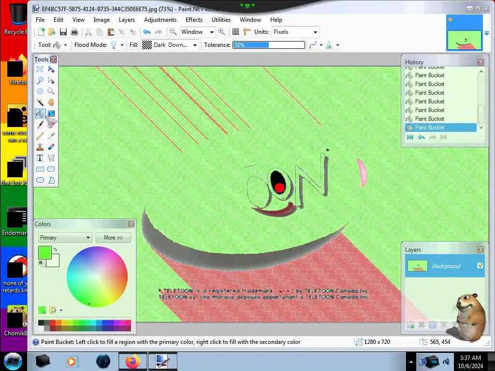Image resolution: width=495 pixels, height=371 pixels.
Task: Open the Adjustments menu
Action: pyautogui.click(x=160, y=19)
